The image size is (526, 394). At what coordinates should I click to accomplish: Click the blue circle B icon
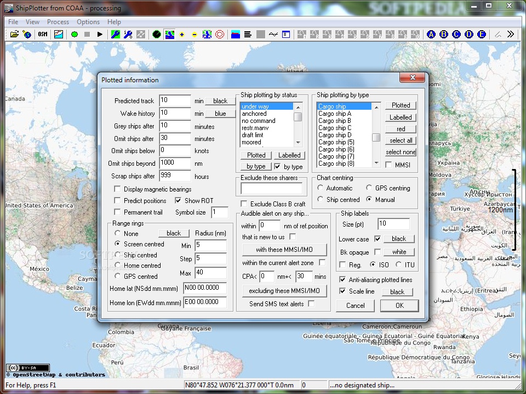(x=444, y=34)
